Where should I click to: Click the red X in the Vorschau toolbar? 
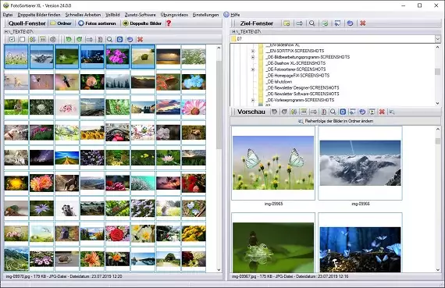pyautogui.click(x=382, y=112)
